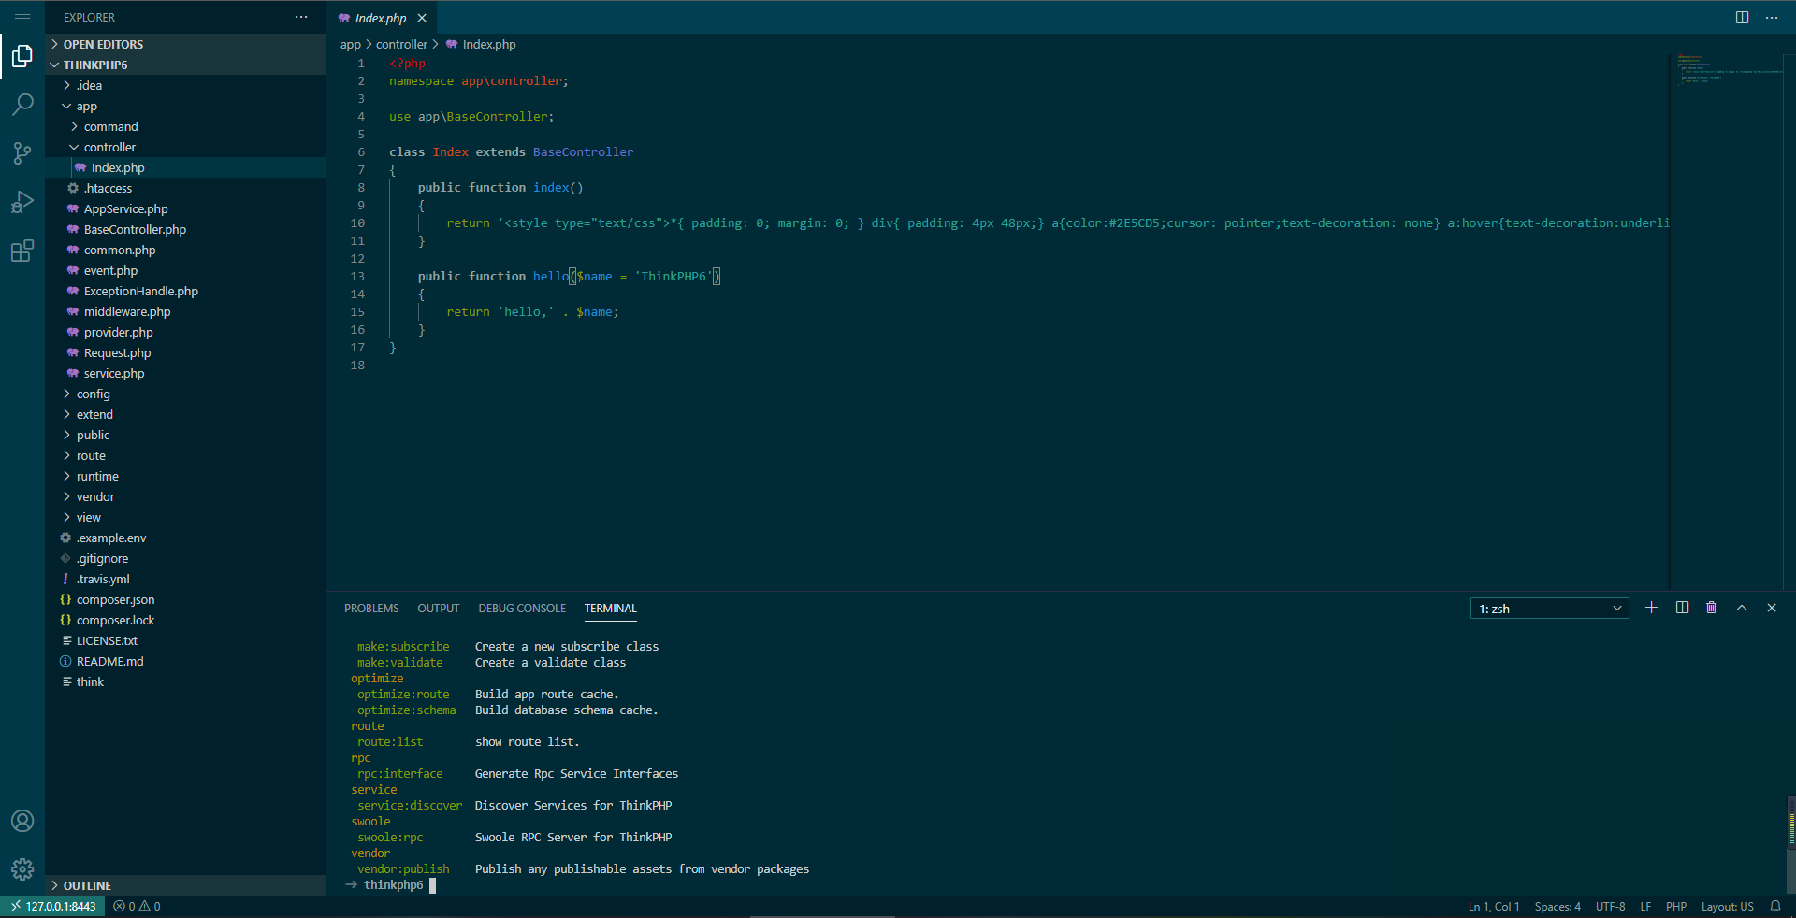Kill the terminal with trash icon
The width and height of the screenshot is (1796, 918).
point(1711,608)
